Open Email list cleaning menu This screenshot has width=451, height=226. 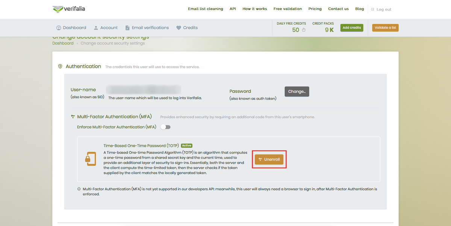pyautogui.click(x=205, y=9)
